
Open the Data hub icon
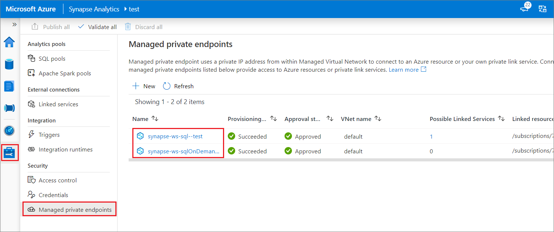9,64
